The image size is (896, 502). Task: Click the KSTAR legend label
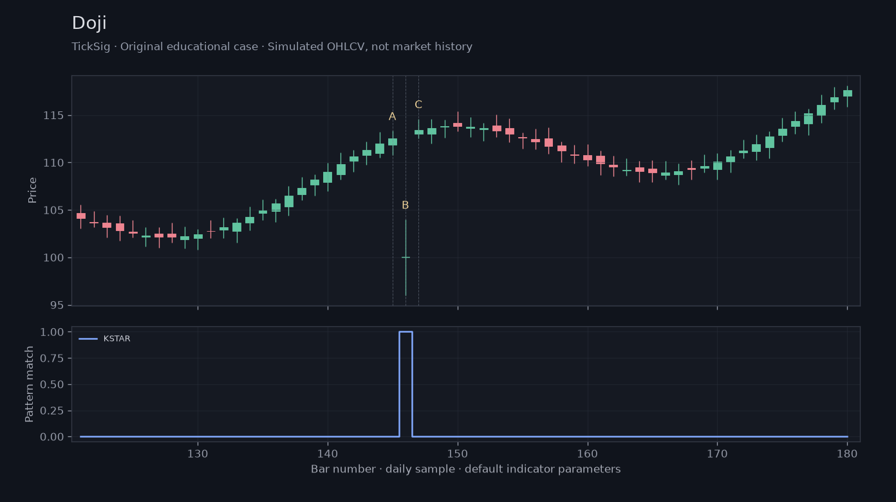(x=117, y=339)
